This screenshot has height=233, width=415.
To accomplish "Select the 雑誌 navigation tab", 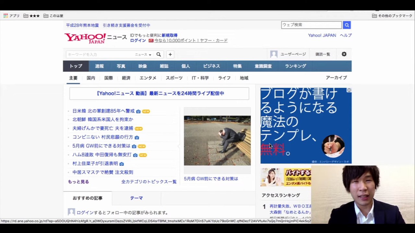I will click(x=164, y=66).
